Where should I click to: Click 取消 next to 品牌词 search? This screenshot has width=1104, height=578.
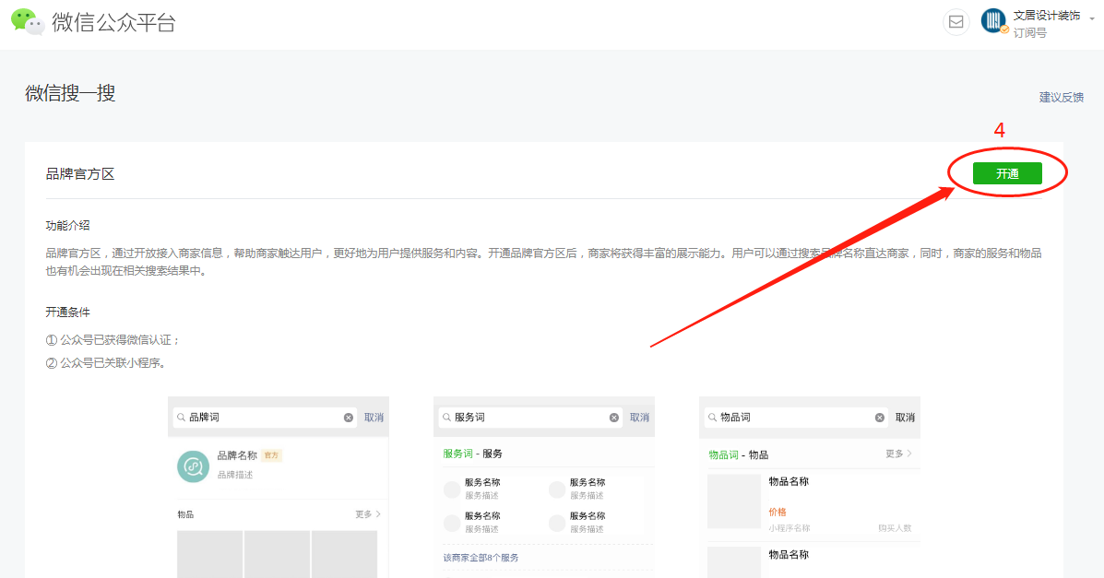(x=374, y=418)
